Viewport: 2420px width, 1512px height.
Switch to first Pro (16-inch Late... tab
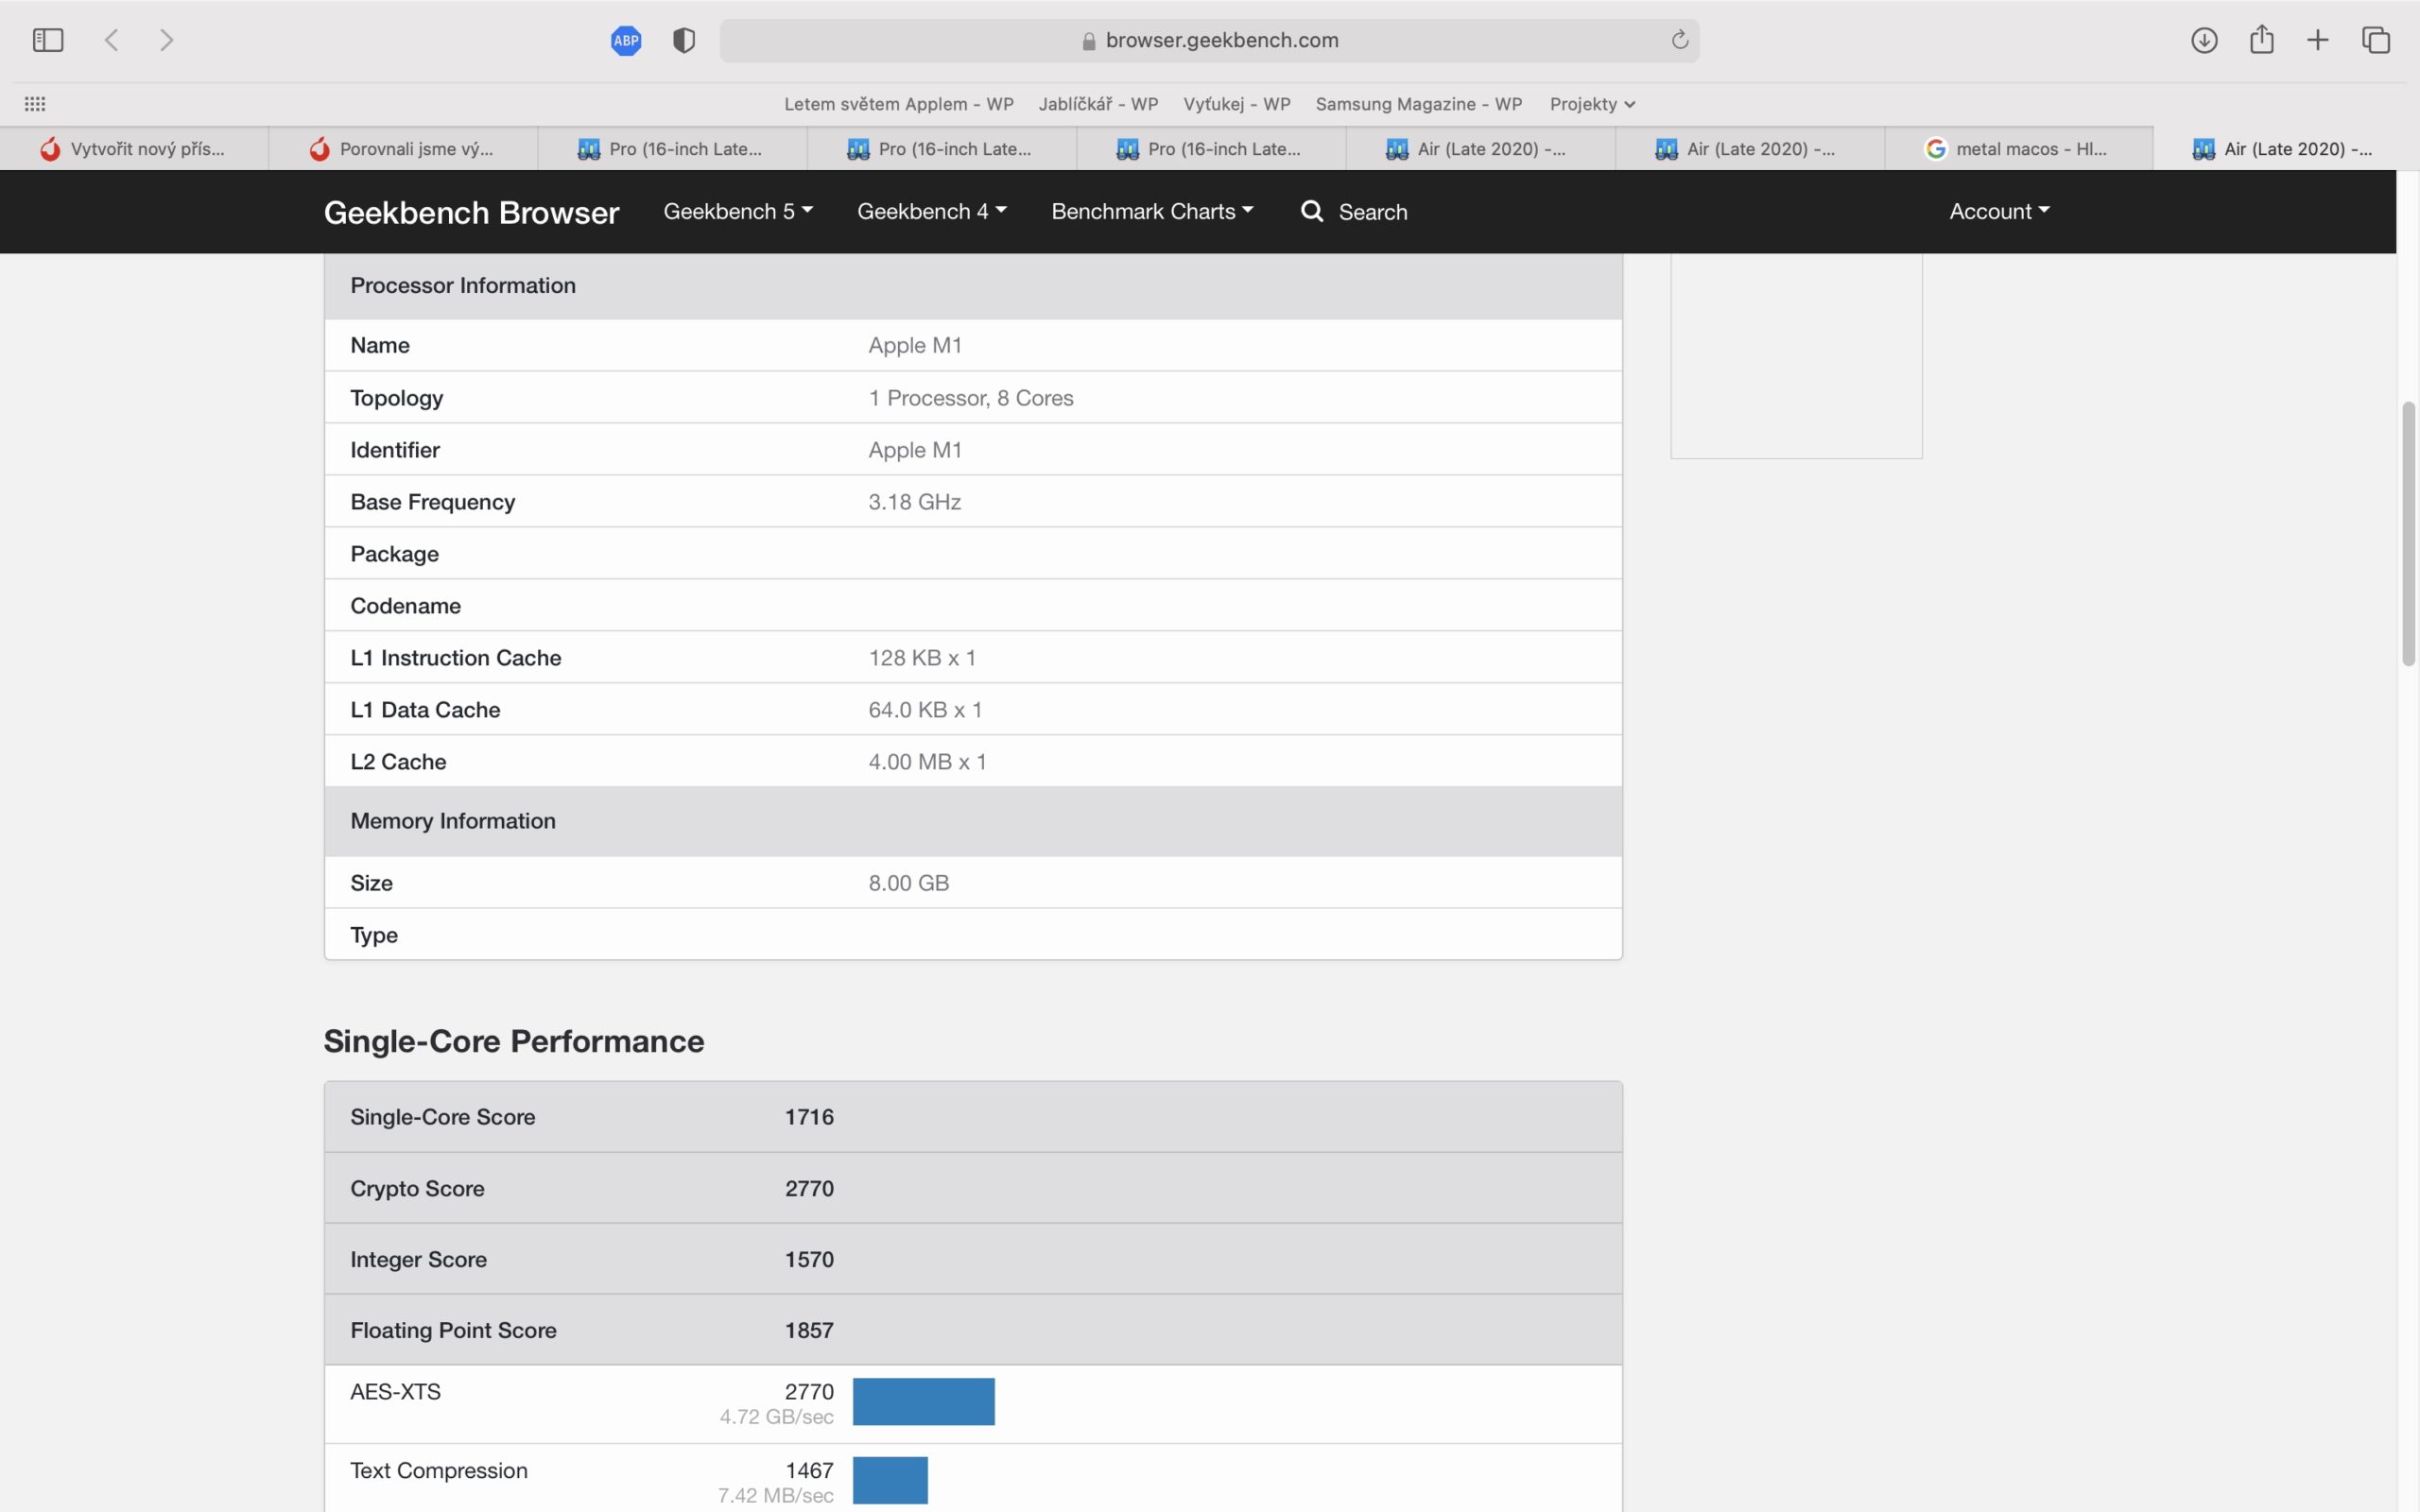(x=672, y=149)
